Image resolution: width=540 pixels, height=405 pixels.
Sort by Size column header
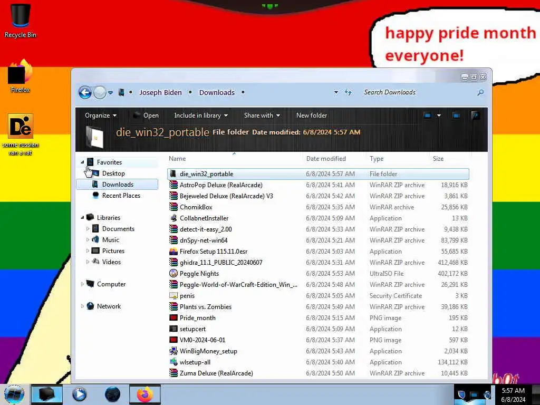click(438, 158)
